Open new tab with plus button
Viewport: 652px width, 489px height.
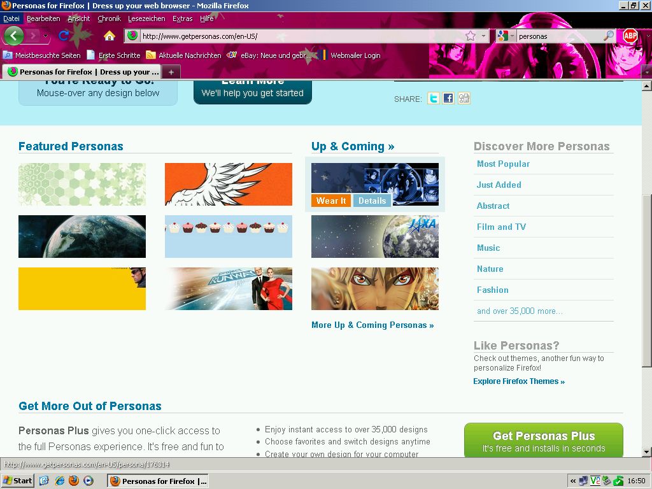tap(171, 72)
